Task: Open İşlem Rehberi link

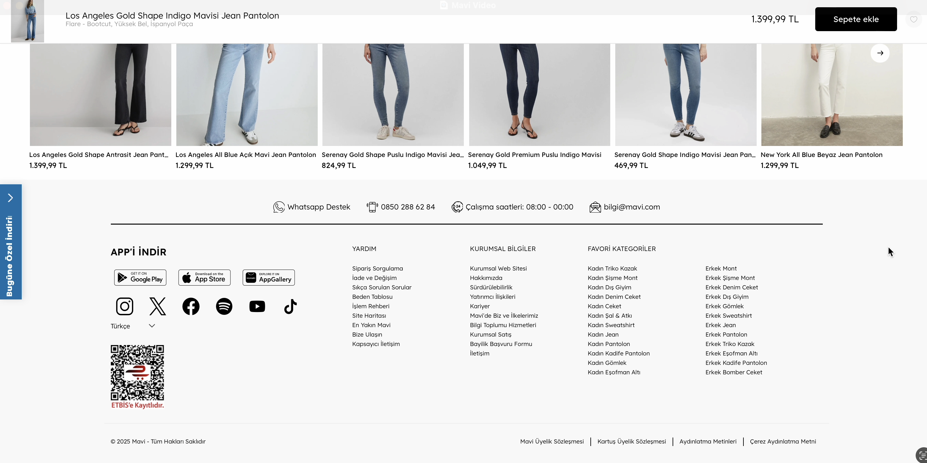Action: tap(371, 306)
